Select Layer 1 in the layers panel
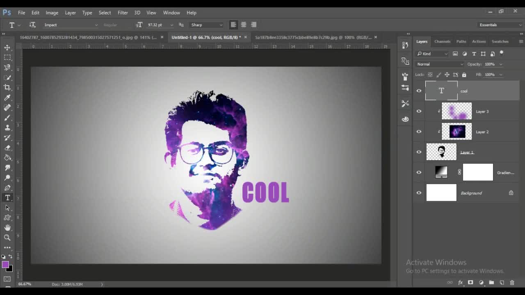The width and height of the screenshot is (525, 295). 467,152
